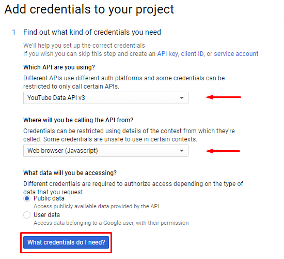Click the 'Add credentials to your project' title

click(x=89, y=9)
